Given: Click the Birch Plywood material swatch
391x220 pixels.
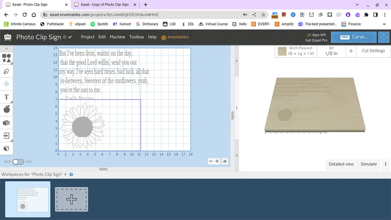Looking at the screenshot, I should [x=282, y=51].
